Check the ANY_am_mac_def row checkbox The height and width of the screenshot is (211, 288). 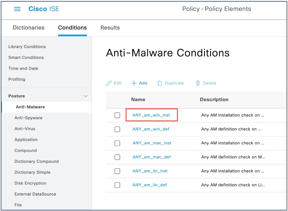coord(117,157)
